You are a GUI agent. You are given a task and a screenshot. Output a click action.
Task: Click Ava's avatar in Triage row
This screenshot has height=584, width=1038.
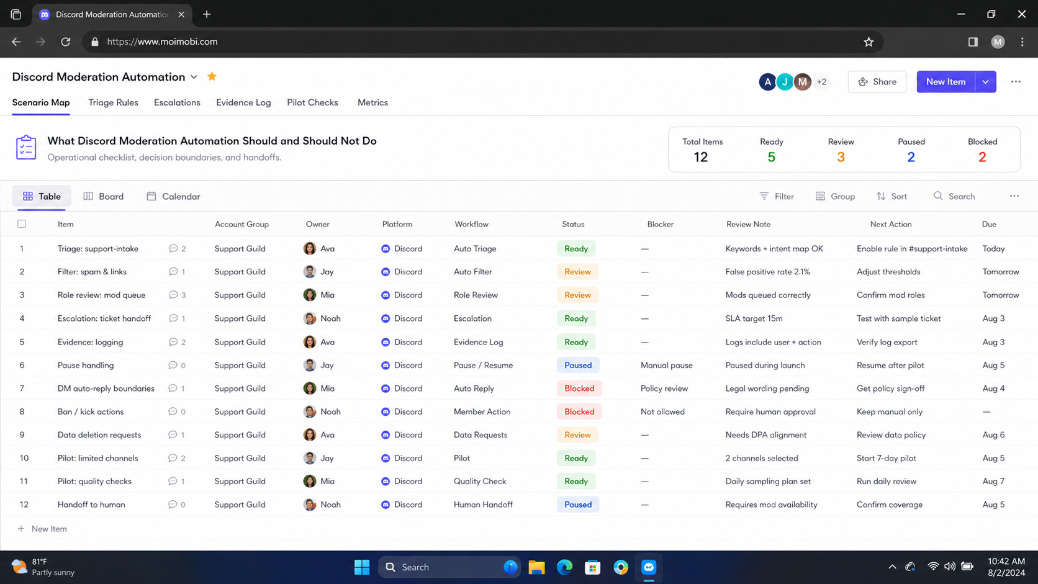click(310, 248)
